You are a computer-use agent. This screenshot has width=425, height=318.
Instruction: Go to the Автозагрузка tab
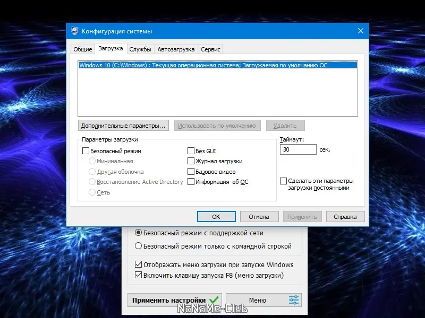[176, 49]
